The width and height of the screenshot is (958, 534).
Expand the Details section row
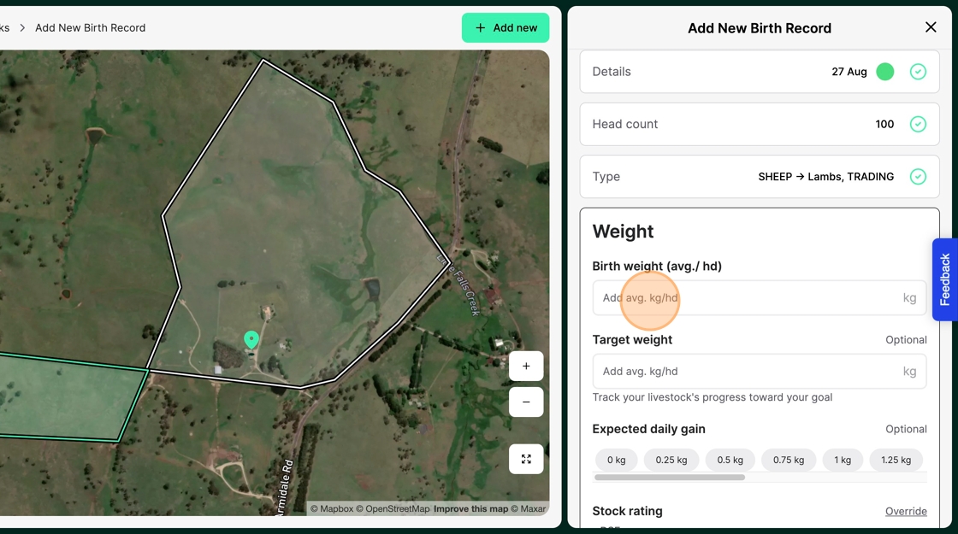pyautogui.click(x=760, y=72)
